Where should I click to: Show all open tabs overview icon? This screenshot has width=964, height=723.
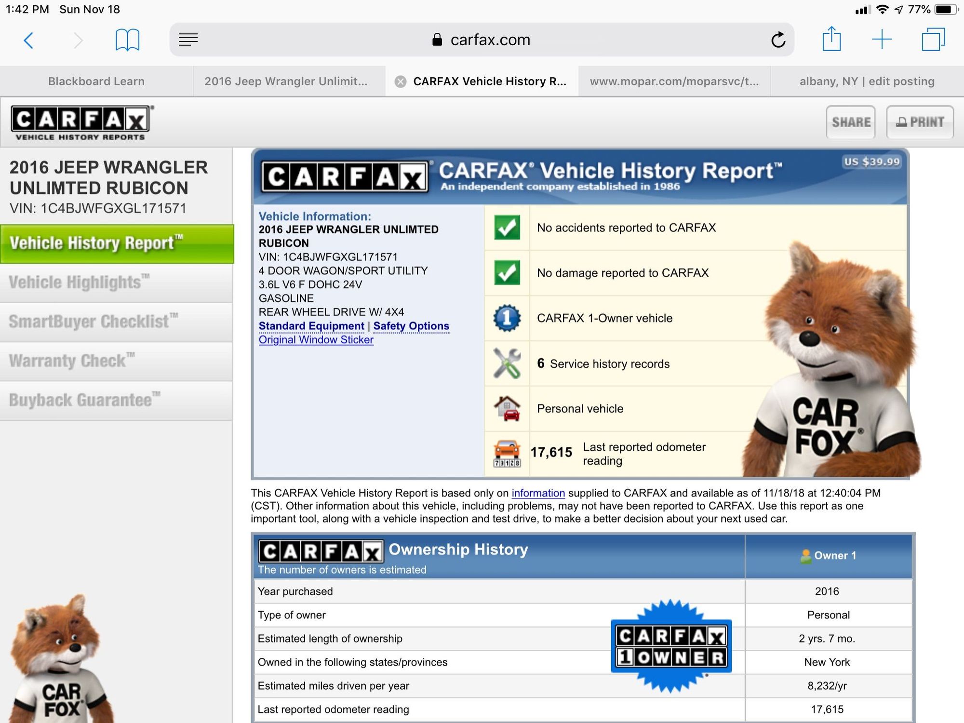(x=934, y=39)
